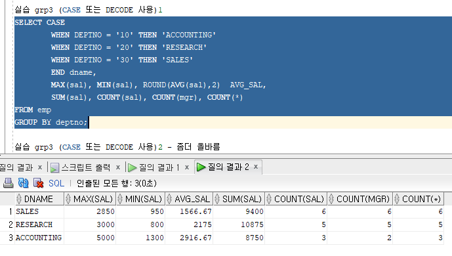
Task: Click the 'ACCOUNTING' string in editor
Action: [189, 35]
